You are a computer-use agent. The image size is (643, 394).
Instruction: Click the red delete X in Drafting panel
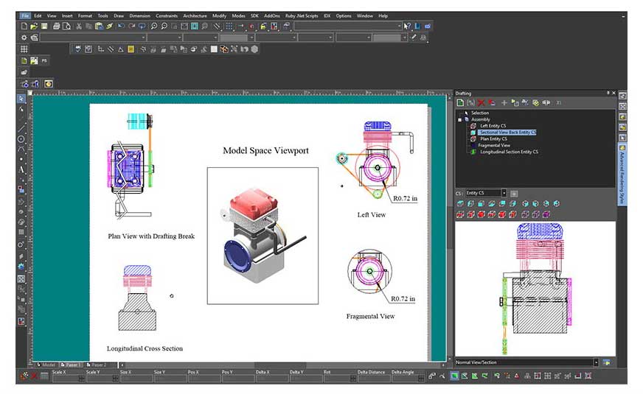click(x=481, y=102)
